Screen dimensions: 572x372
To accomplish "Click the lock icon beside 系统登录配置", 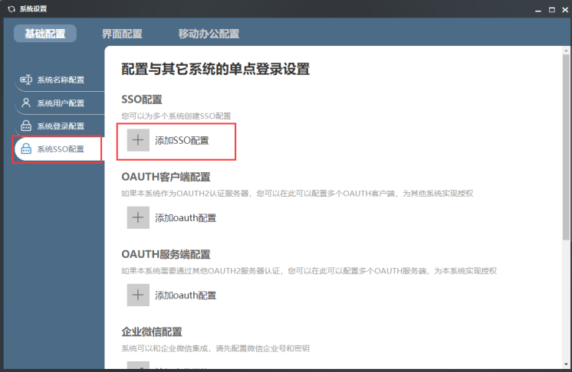I will tap(26, 126).
